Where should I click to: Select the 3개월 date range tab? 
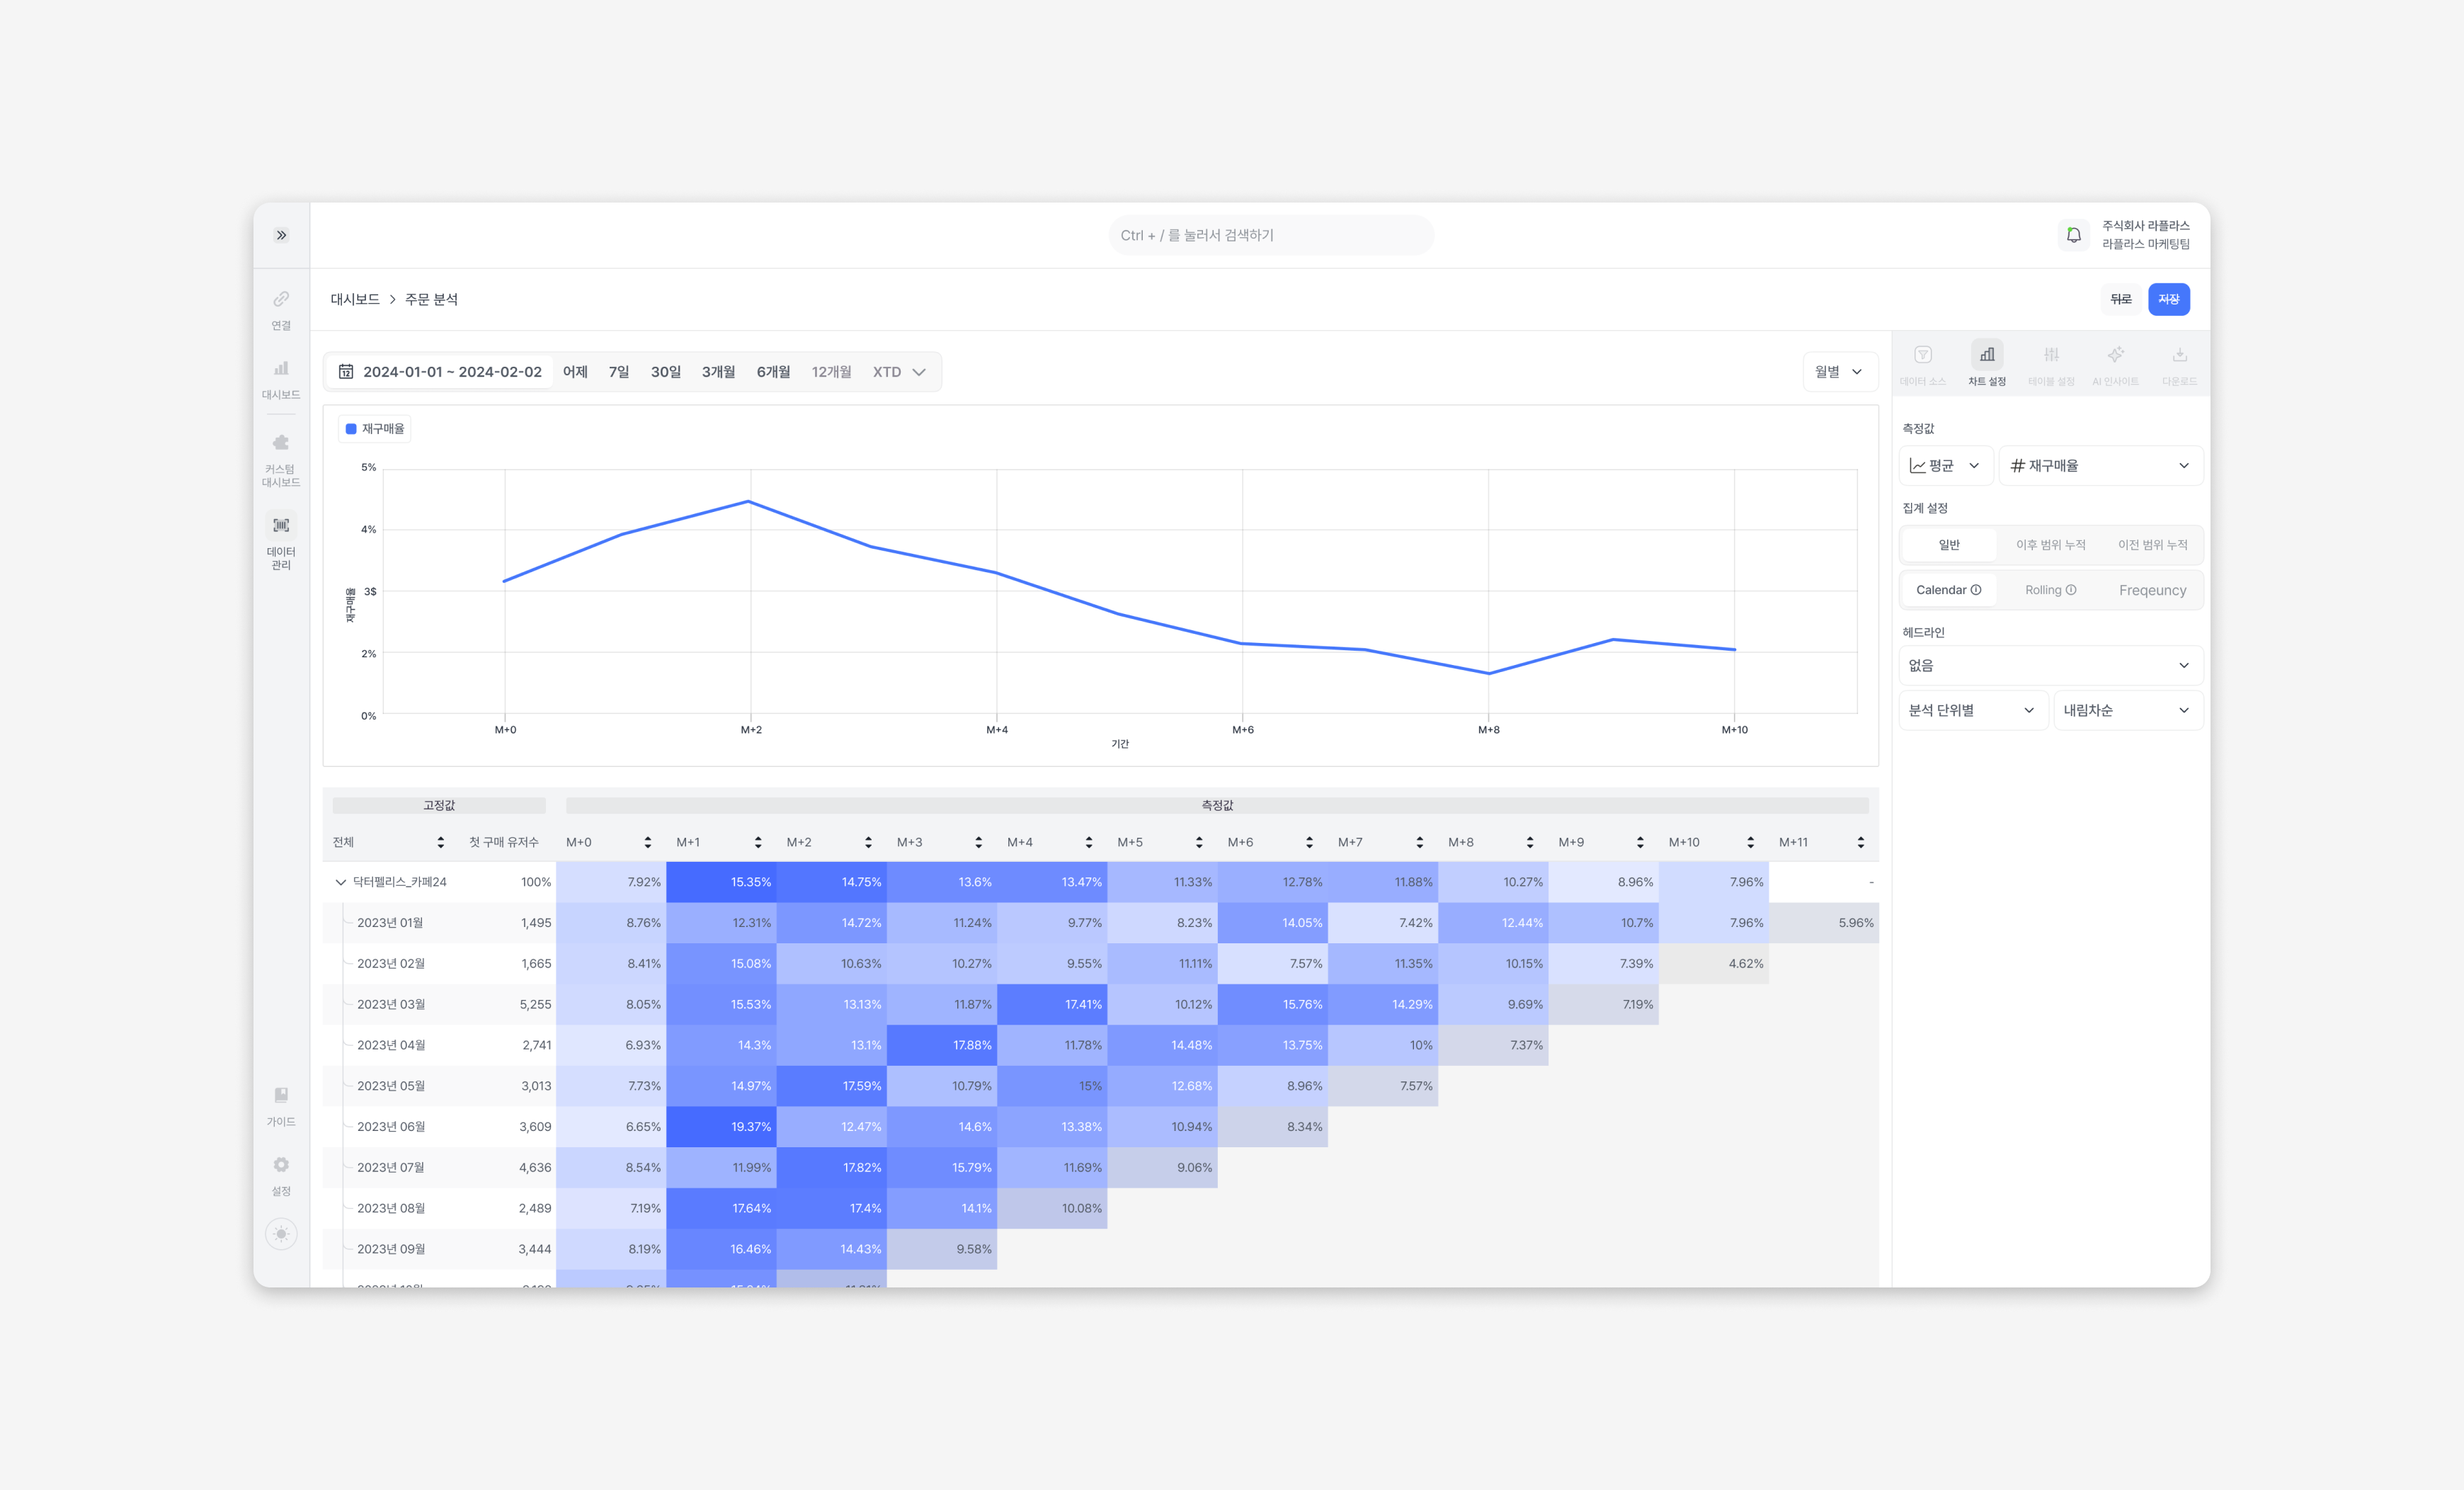pyautogui.click(x=718, y=372)
